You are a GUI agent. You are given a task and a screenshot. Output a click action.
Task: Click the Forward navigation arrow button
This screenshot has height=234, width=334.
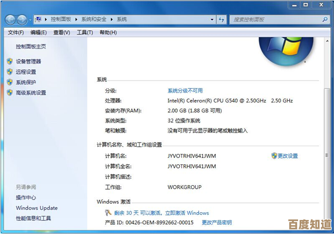point(22,20)
